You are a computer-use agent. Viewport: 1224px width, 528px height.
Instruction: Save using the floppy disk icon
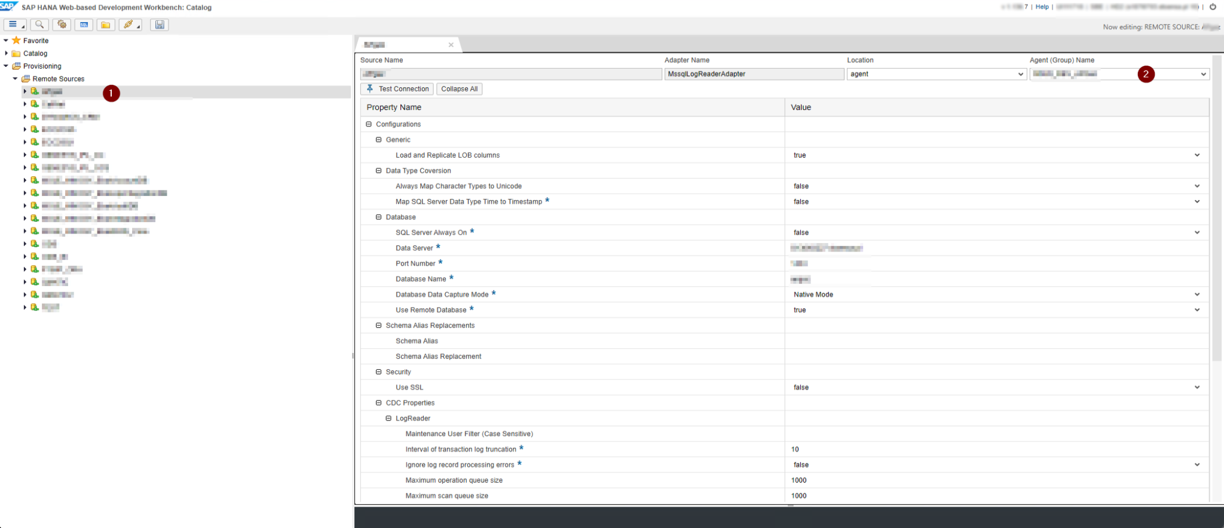160,24
